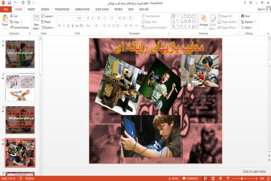The width and height of the screenshot is (271, 181).
Task: Open Shape Outline dropdown
Action: pos(228,22)
